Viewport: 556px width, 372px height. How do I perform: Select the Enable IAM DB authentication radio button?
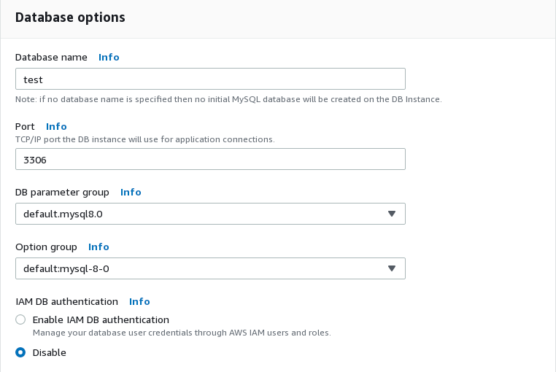20,319
